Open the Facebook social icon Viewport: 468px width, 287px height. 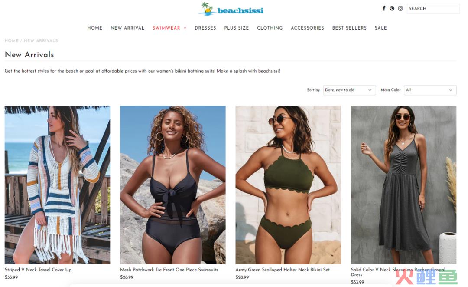click(x=384, y=8)
